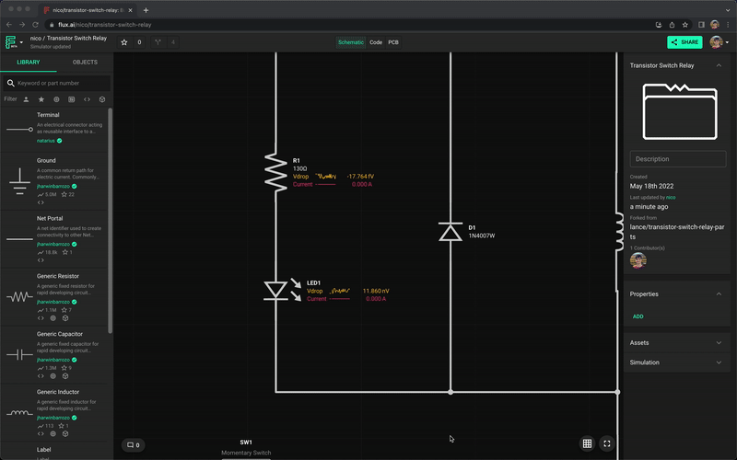
Task: Click the green SHARE button
Action: 684,42
